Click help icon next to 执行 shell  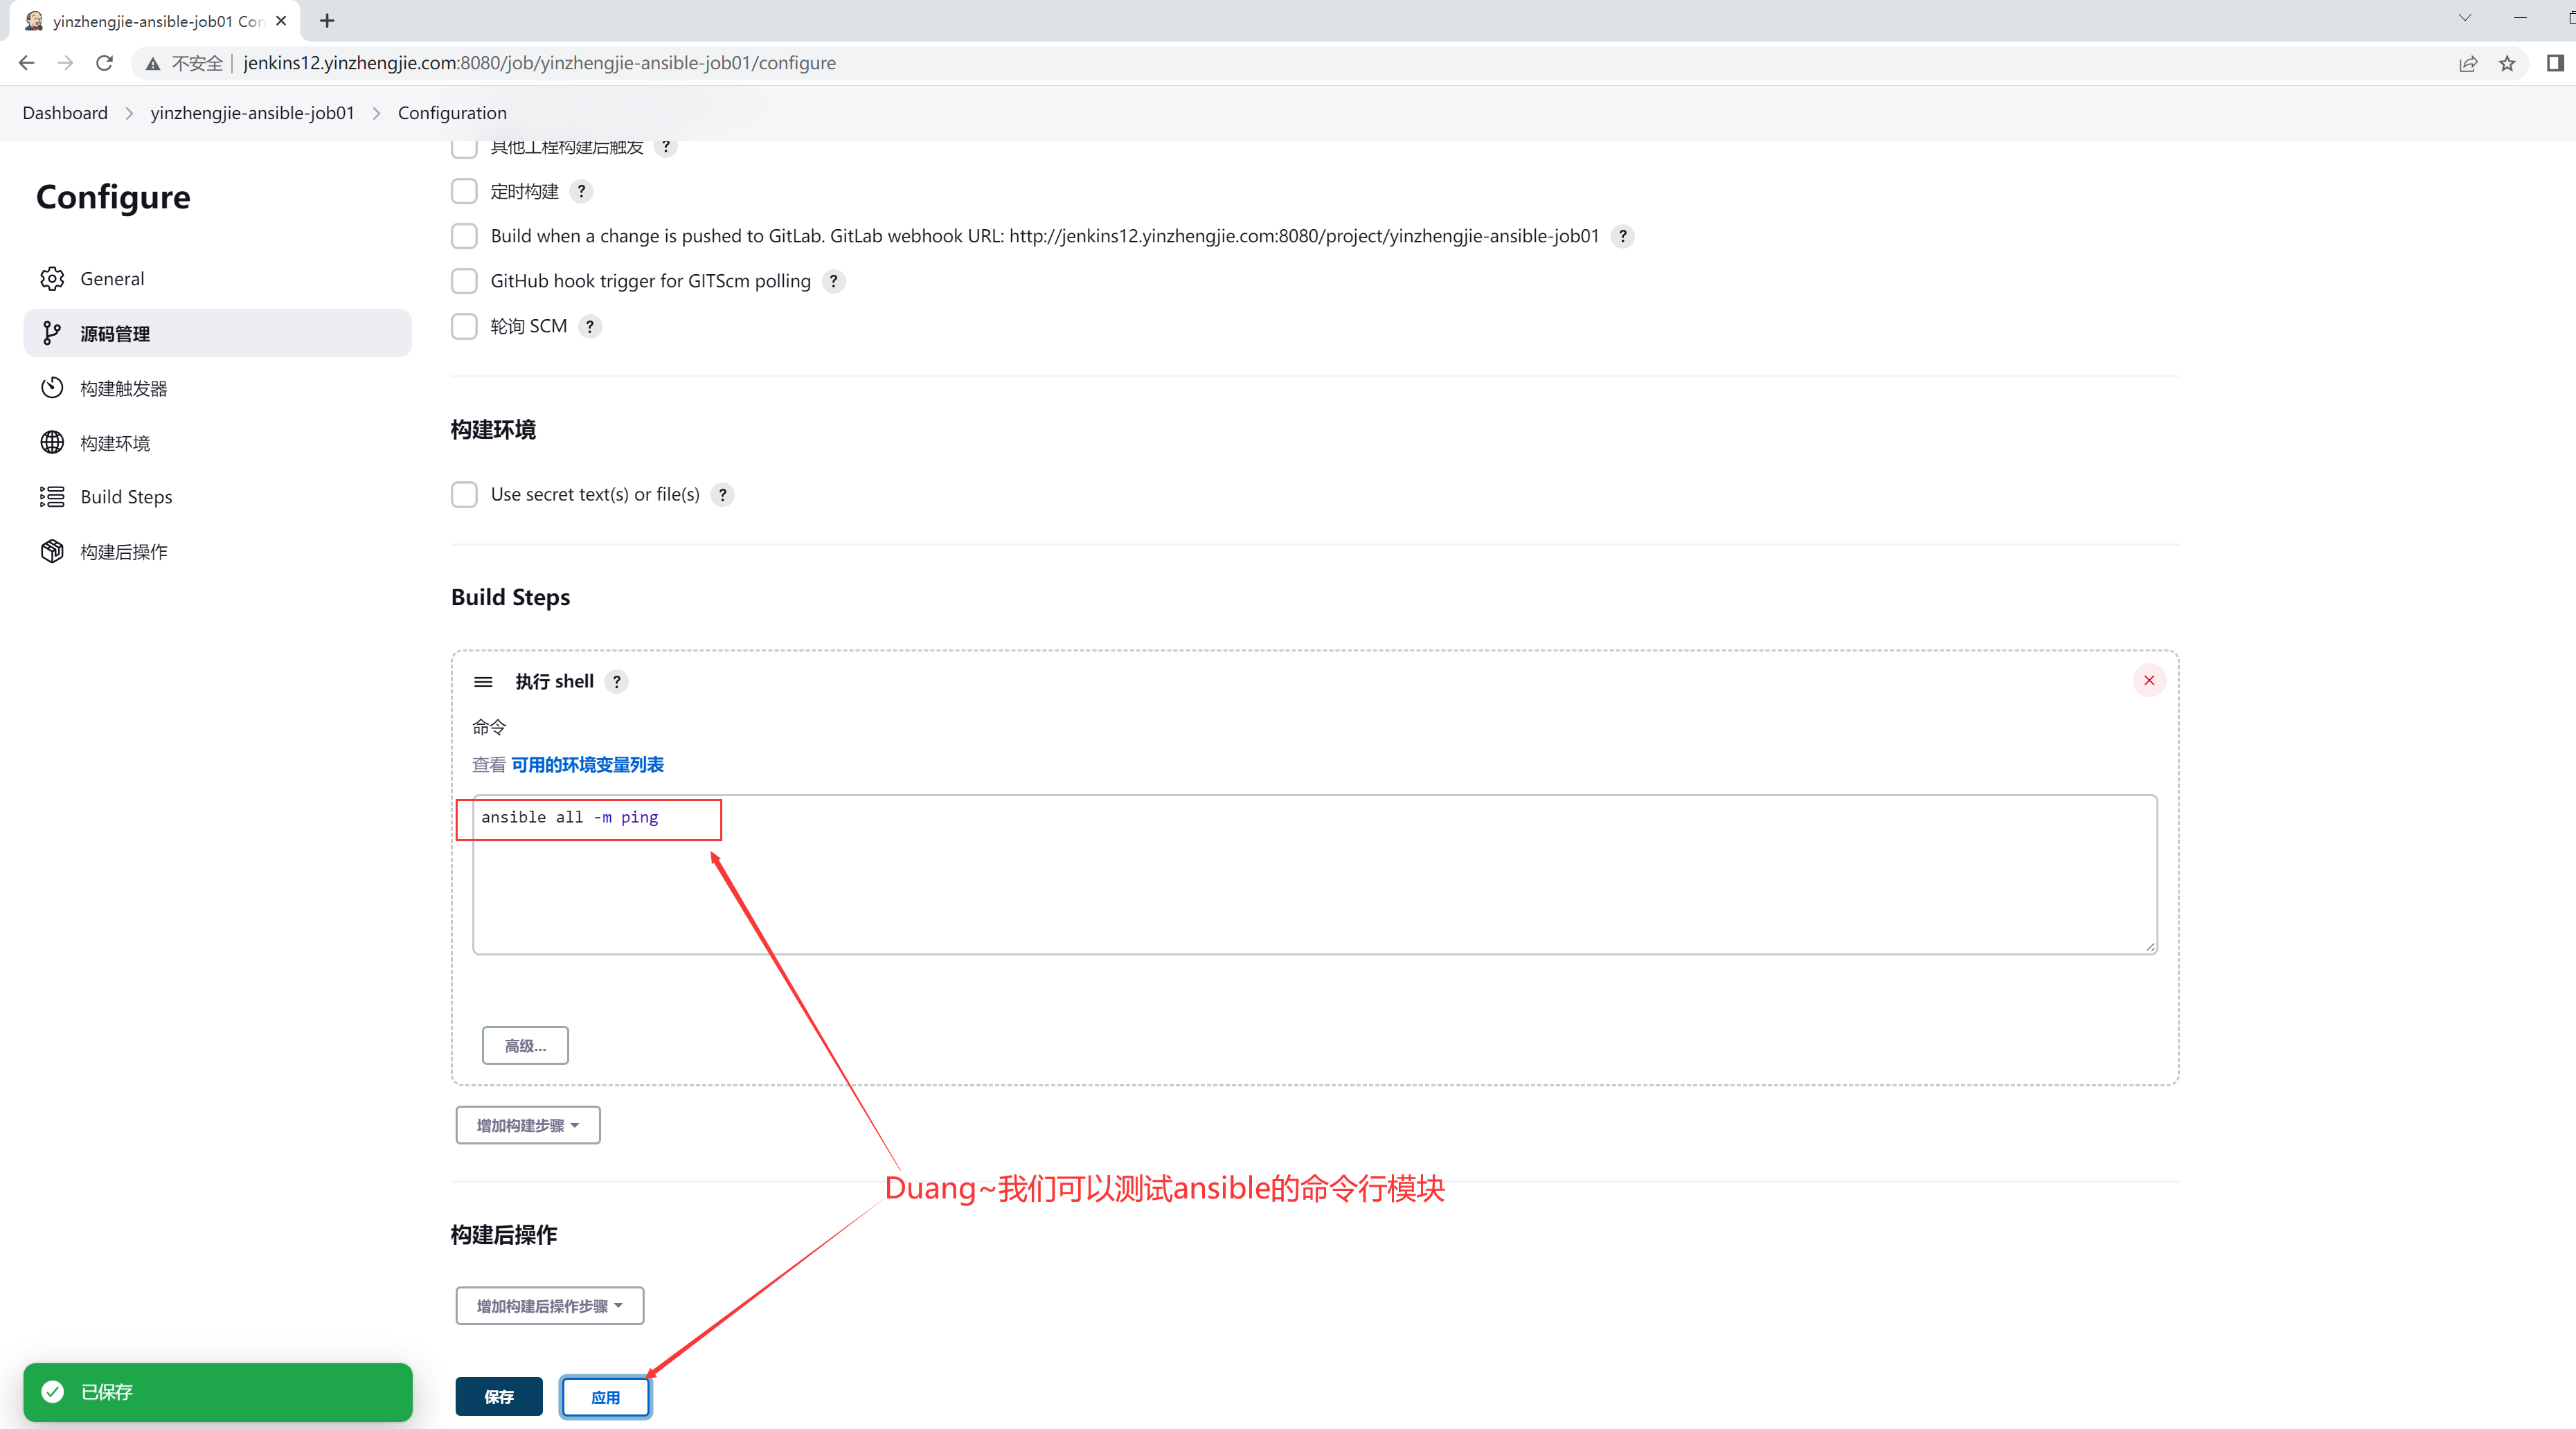pos(617,682)
